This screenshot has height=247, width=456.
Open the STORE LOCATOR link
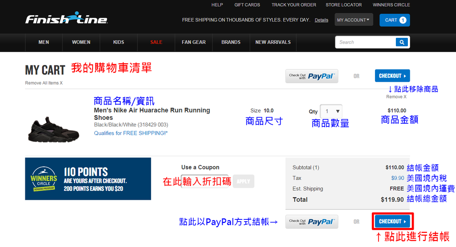344,5
